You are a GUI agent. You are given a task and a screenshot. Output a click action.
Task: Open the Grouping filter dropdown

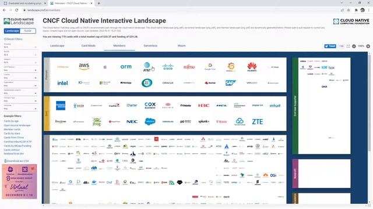pyautogui.click(x=20, y=47)
